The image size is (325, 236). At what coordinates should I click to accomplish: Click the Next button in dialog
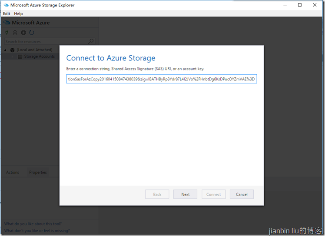[x=185, y=194]
